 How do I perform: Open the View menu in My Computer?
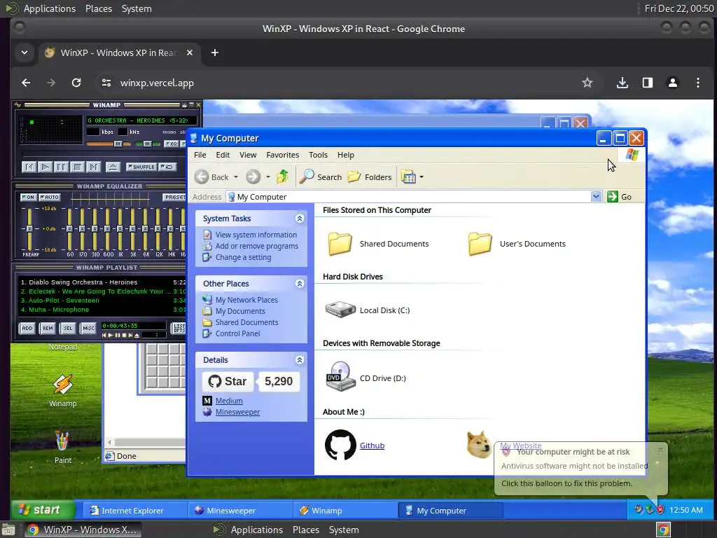248,155
